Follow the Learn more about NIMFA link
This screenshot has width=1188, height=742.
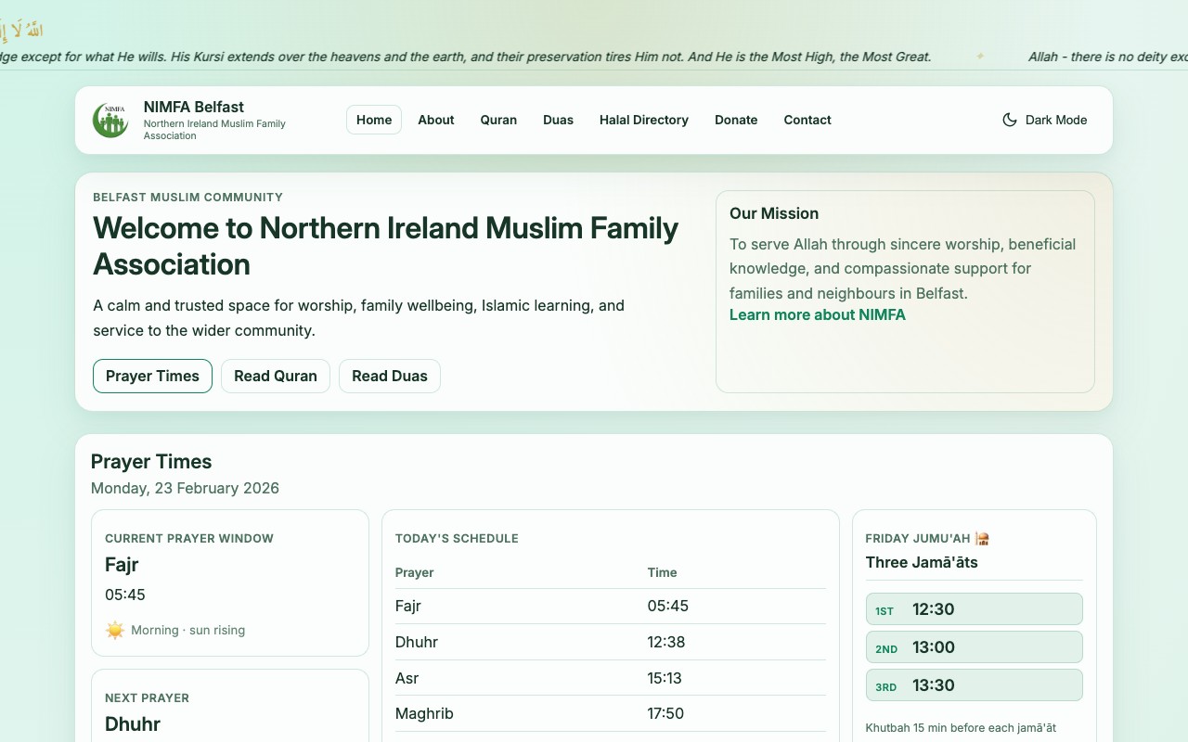818,314
